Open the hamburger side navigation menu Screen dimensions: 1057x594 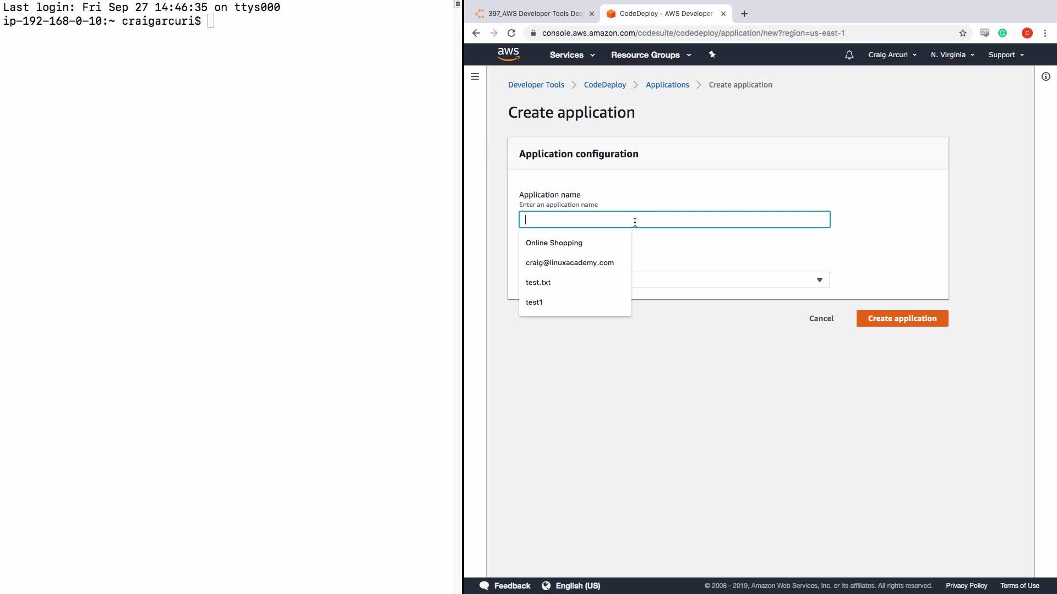pyautogui.click(x=475, y=76)
